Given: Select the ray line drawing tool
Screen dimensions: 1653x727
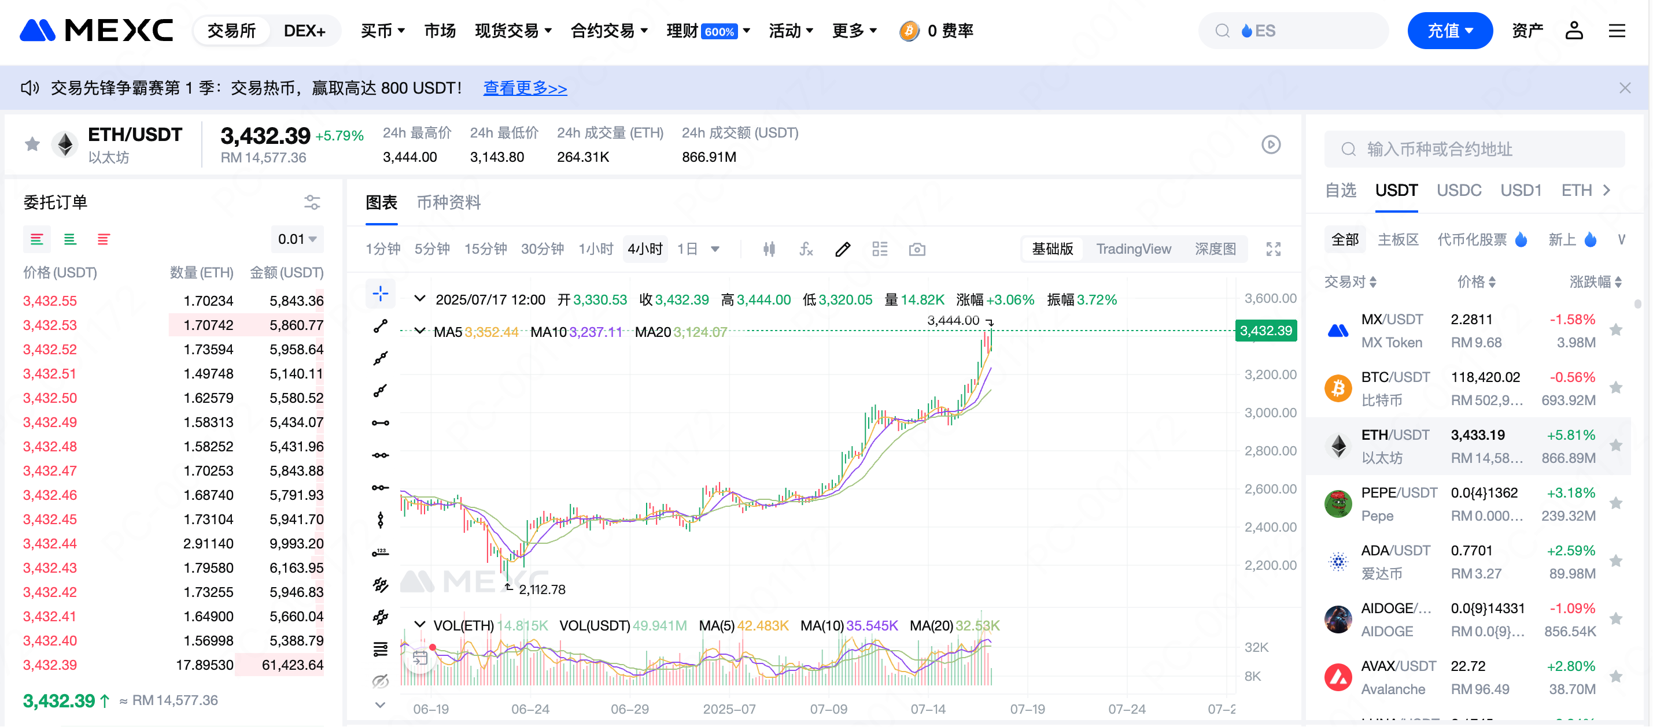Looking at the screenshot, I should 381,391.
